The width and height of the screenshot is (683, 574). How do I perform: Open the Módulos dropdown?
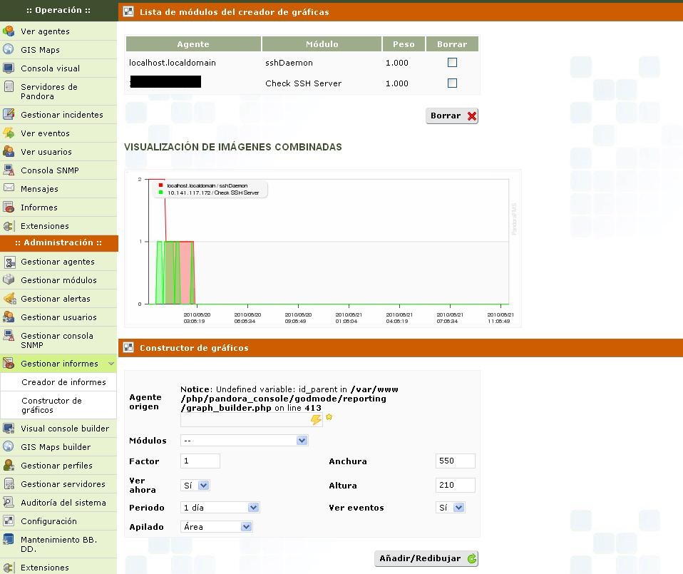click(244, 441)
